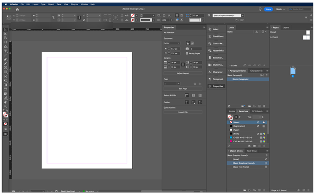Select the Selection tool arrow
The image size is (317, 196).
point(5,30)
